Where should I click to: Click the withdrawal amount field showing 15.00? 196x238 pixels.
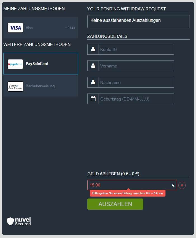129,185
